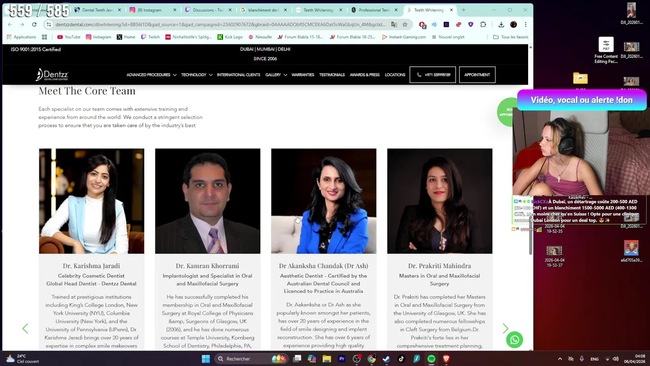The image size is (650, 366).
Task: Open Spotify from the taskbar
Action: 431,359
